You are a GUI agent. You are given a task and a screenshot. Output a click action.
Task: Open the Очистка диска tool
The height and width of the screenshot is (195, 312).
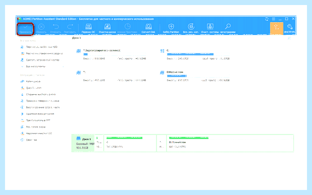point(107,29)
